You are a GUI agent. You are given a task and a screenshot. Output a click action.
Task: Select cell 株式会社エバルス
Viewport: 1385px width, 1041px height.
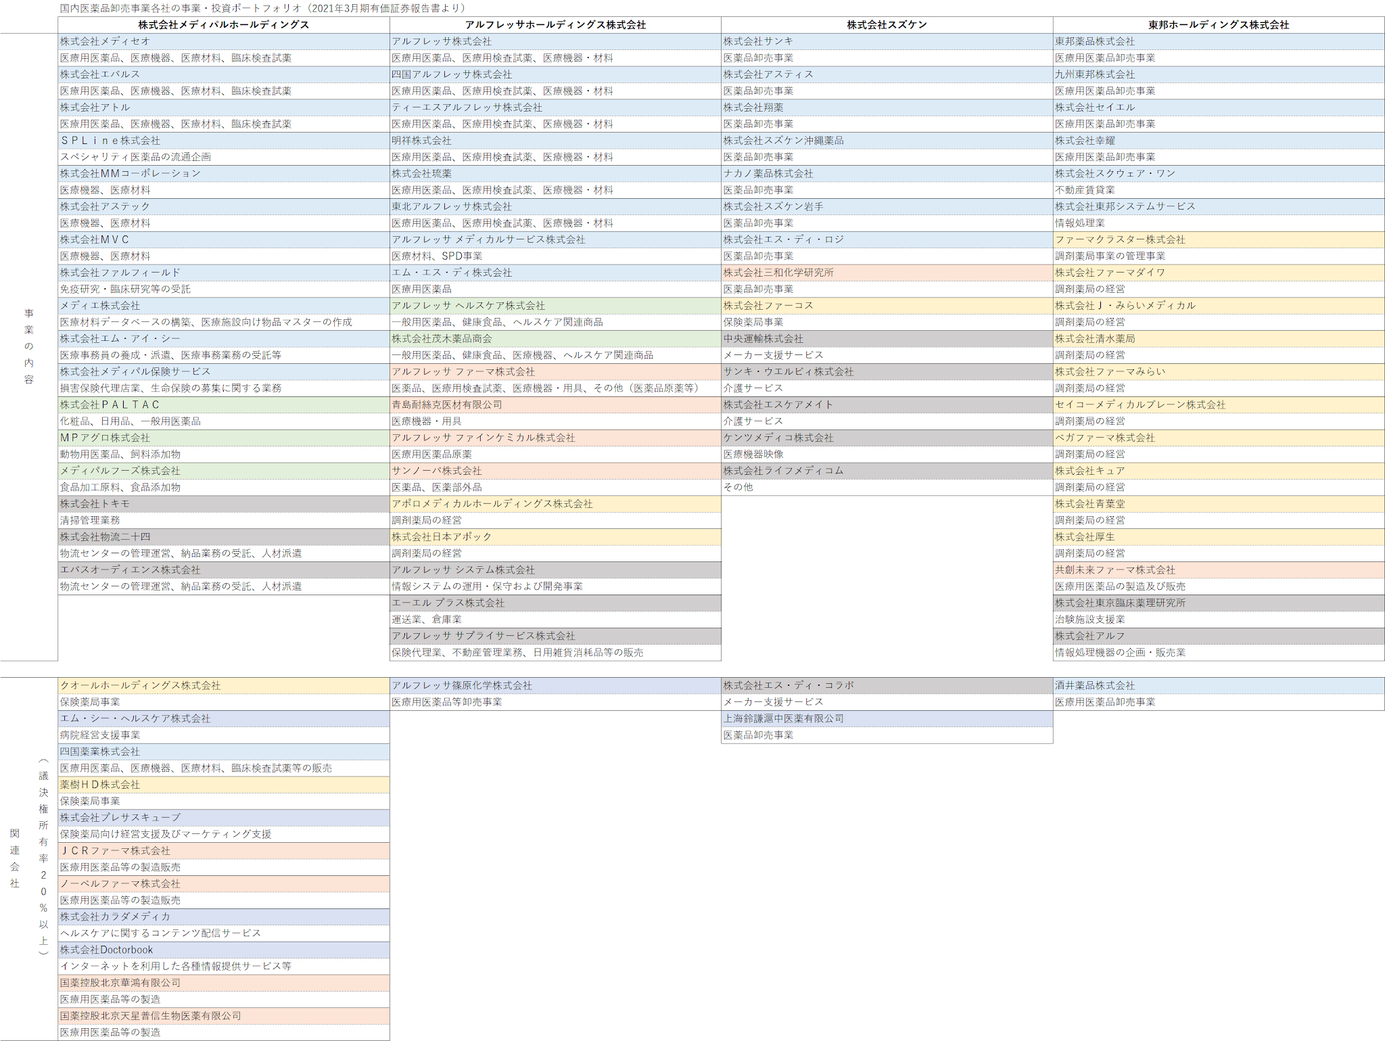[224, 74]
